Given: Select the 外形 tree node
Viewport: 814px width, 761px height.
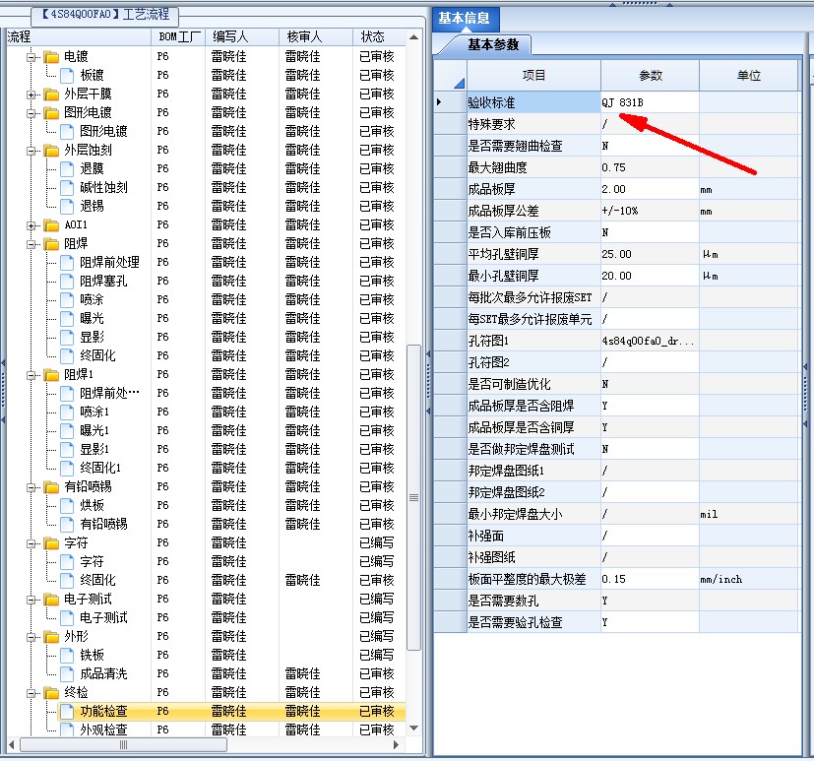Looking at the screenshot, I should pyautogui.click(x=77, y=636).
